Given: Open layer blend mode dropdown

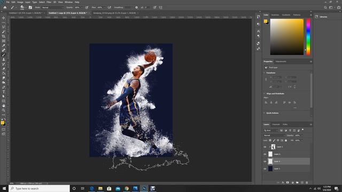Looking at the screenshot, I should point(274,135).
